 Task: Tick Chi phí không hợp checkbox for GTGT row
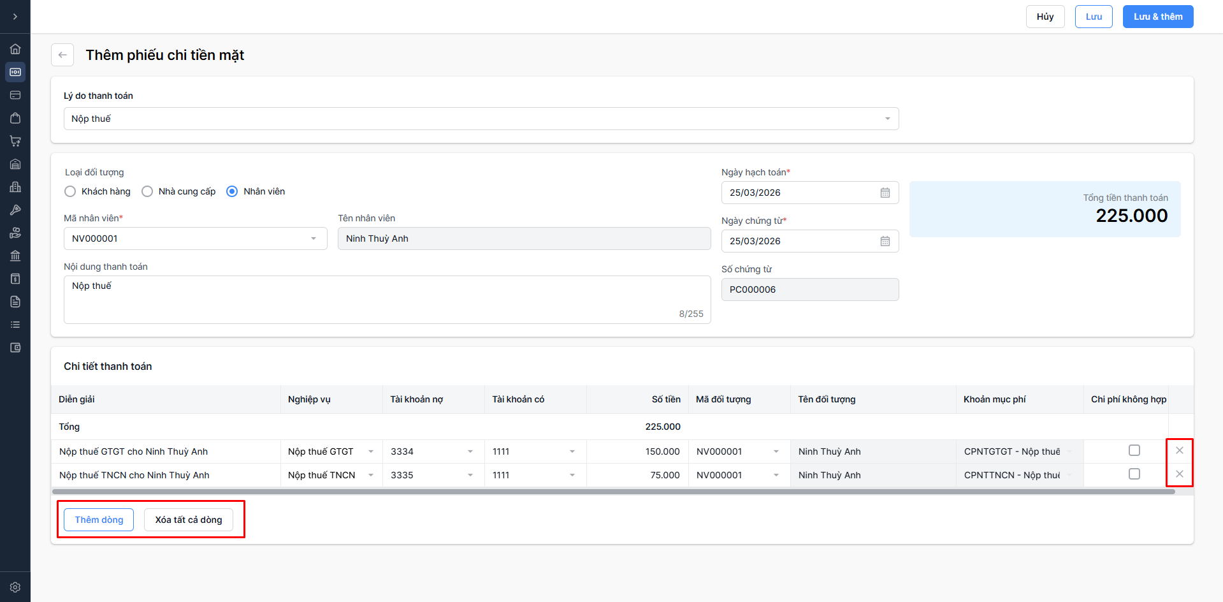(1134, 451)
